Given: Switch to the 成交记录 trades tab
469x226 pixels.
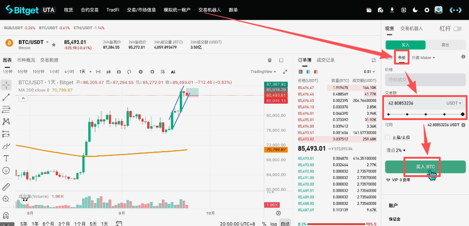Looking at the screenshot, I should click(x=326, y=60).
